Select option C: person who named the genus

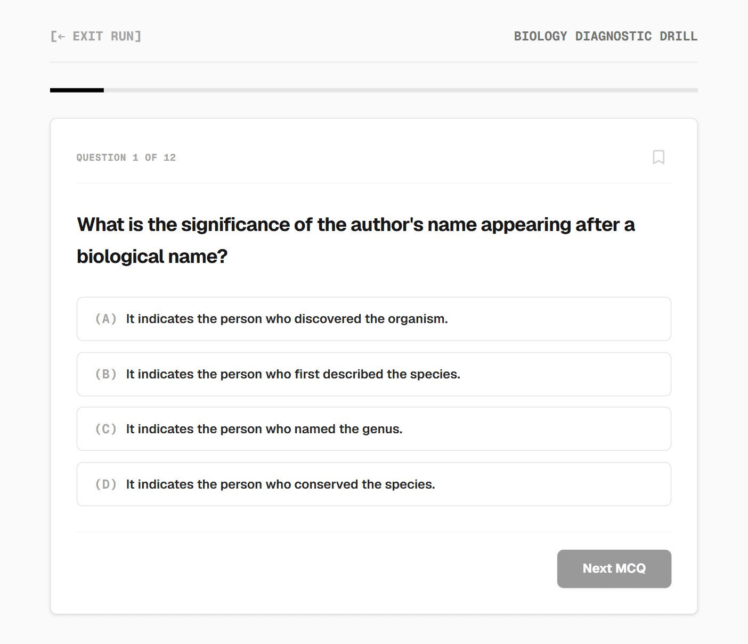[374, 429]
